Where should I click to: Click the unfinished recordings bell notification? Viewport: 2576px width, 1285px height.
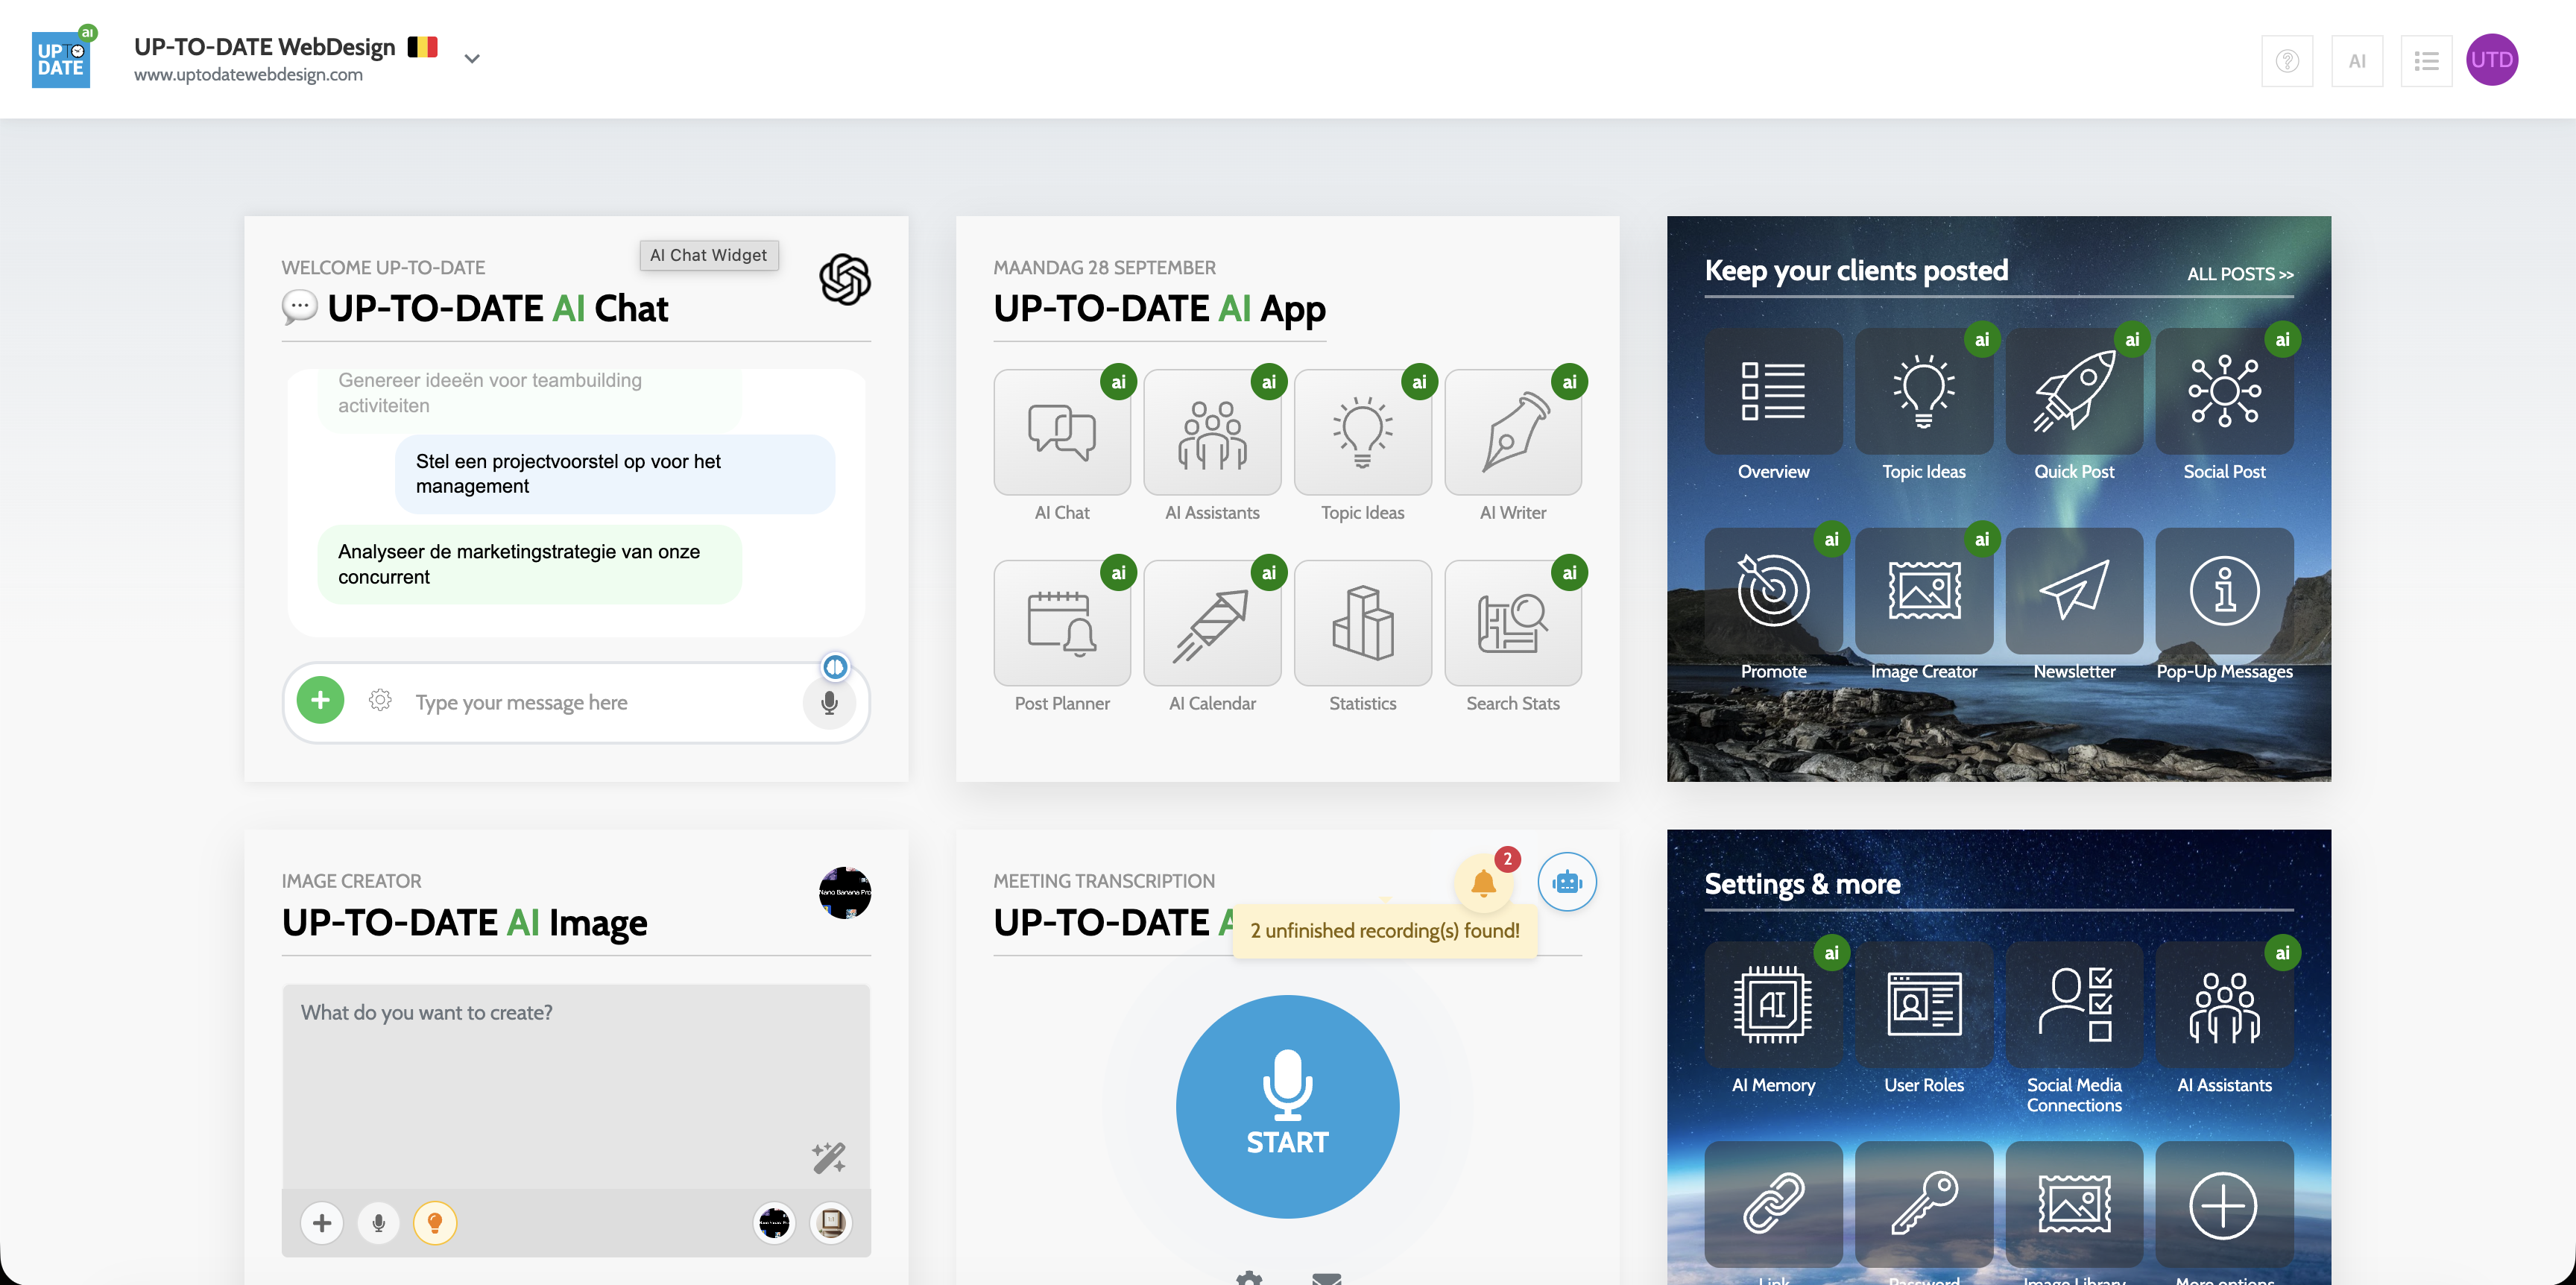1483,882
